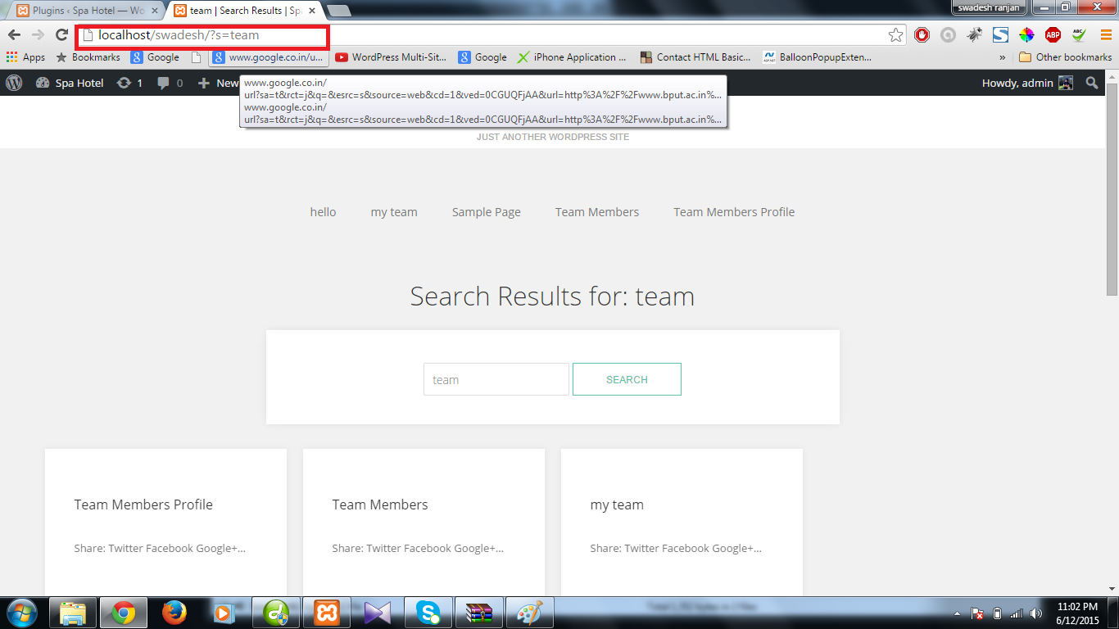Image resolution: width=1119 pixels, height=629 pixels.
Task: Open the Bookmarks folder in bookmarks bar
Action: point(88,57)
